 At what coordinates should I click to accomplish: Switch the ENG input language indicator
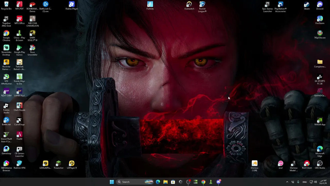[304, 182]
